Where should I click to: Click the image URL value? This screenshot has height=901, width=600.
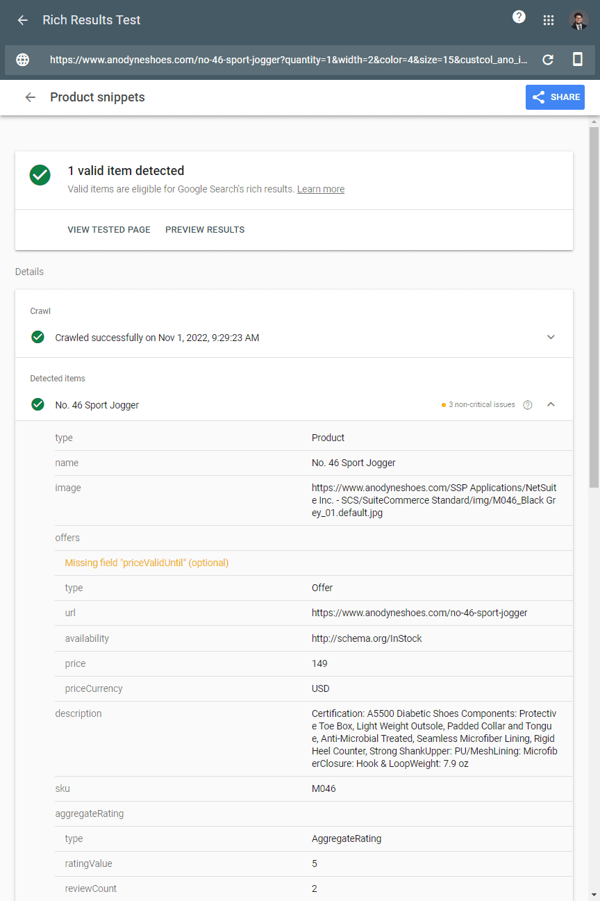[434, 500]
